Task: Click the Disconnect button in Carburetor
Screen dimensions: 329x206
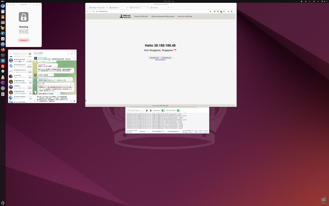Action: click(24, 40)
